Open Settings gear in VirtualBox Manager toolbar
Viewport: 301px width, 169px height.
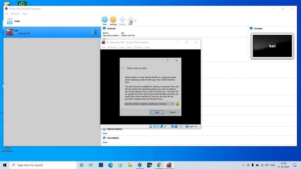tap(113, 21)
